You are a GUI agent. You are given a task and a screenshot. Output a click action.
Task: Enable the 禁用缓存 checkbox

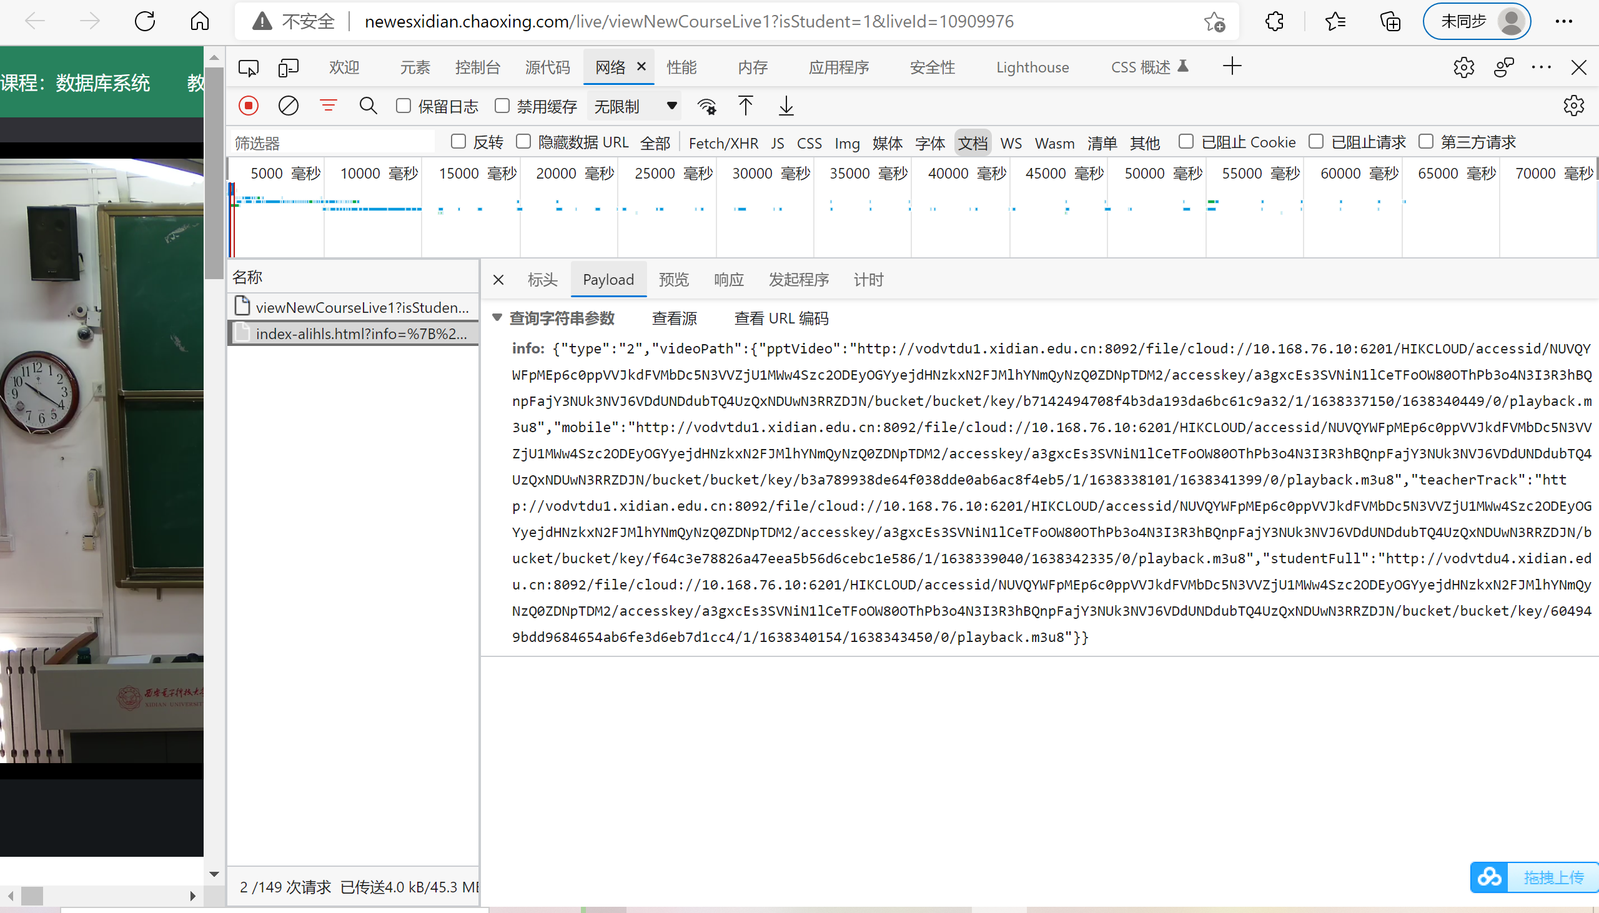(x=502, y=106)
